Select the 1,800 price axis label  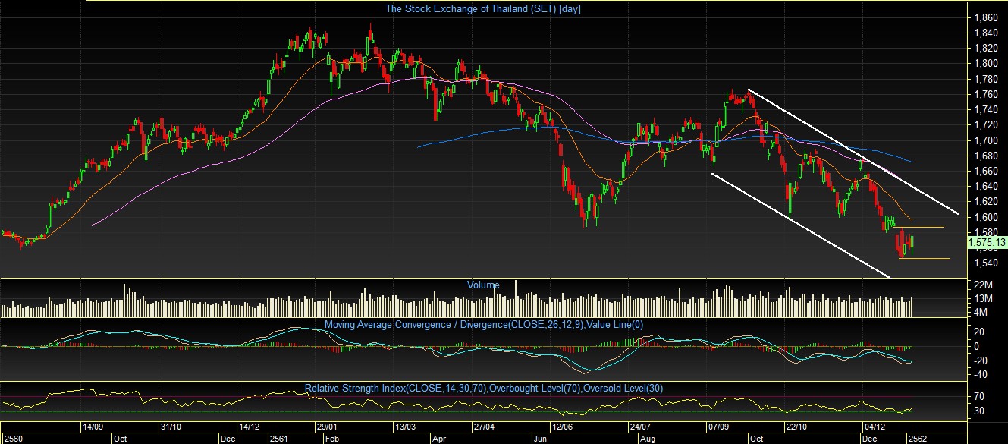coord(985,63)
